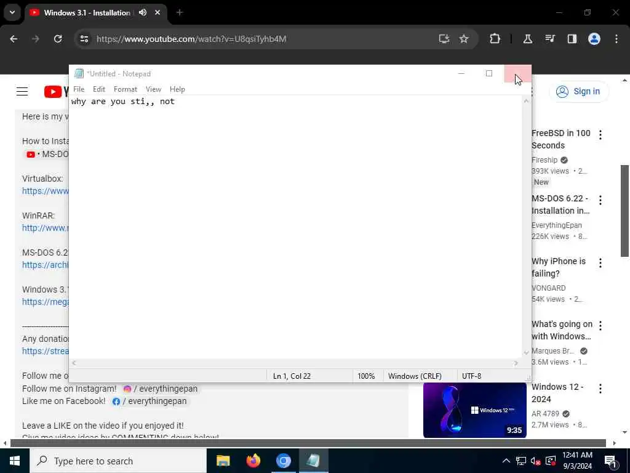630x473 pixels.
Task: Open site information icon in address bar
Action: coord(84,39)
